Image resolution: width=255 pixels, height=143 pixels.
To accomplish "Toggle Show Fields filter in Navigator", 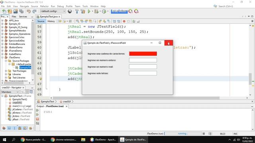I will (9, 128).
